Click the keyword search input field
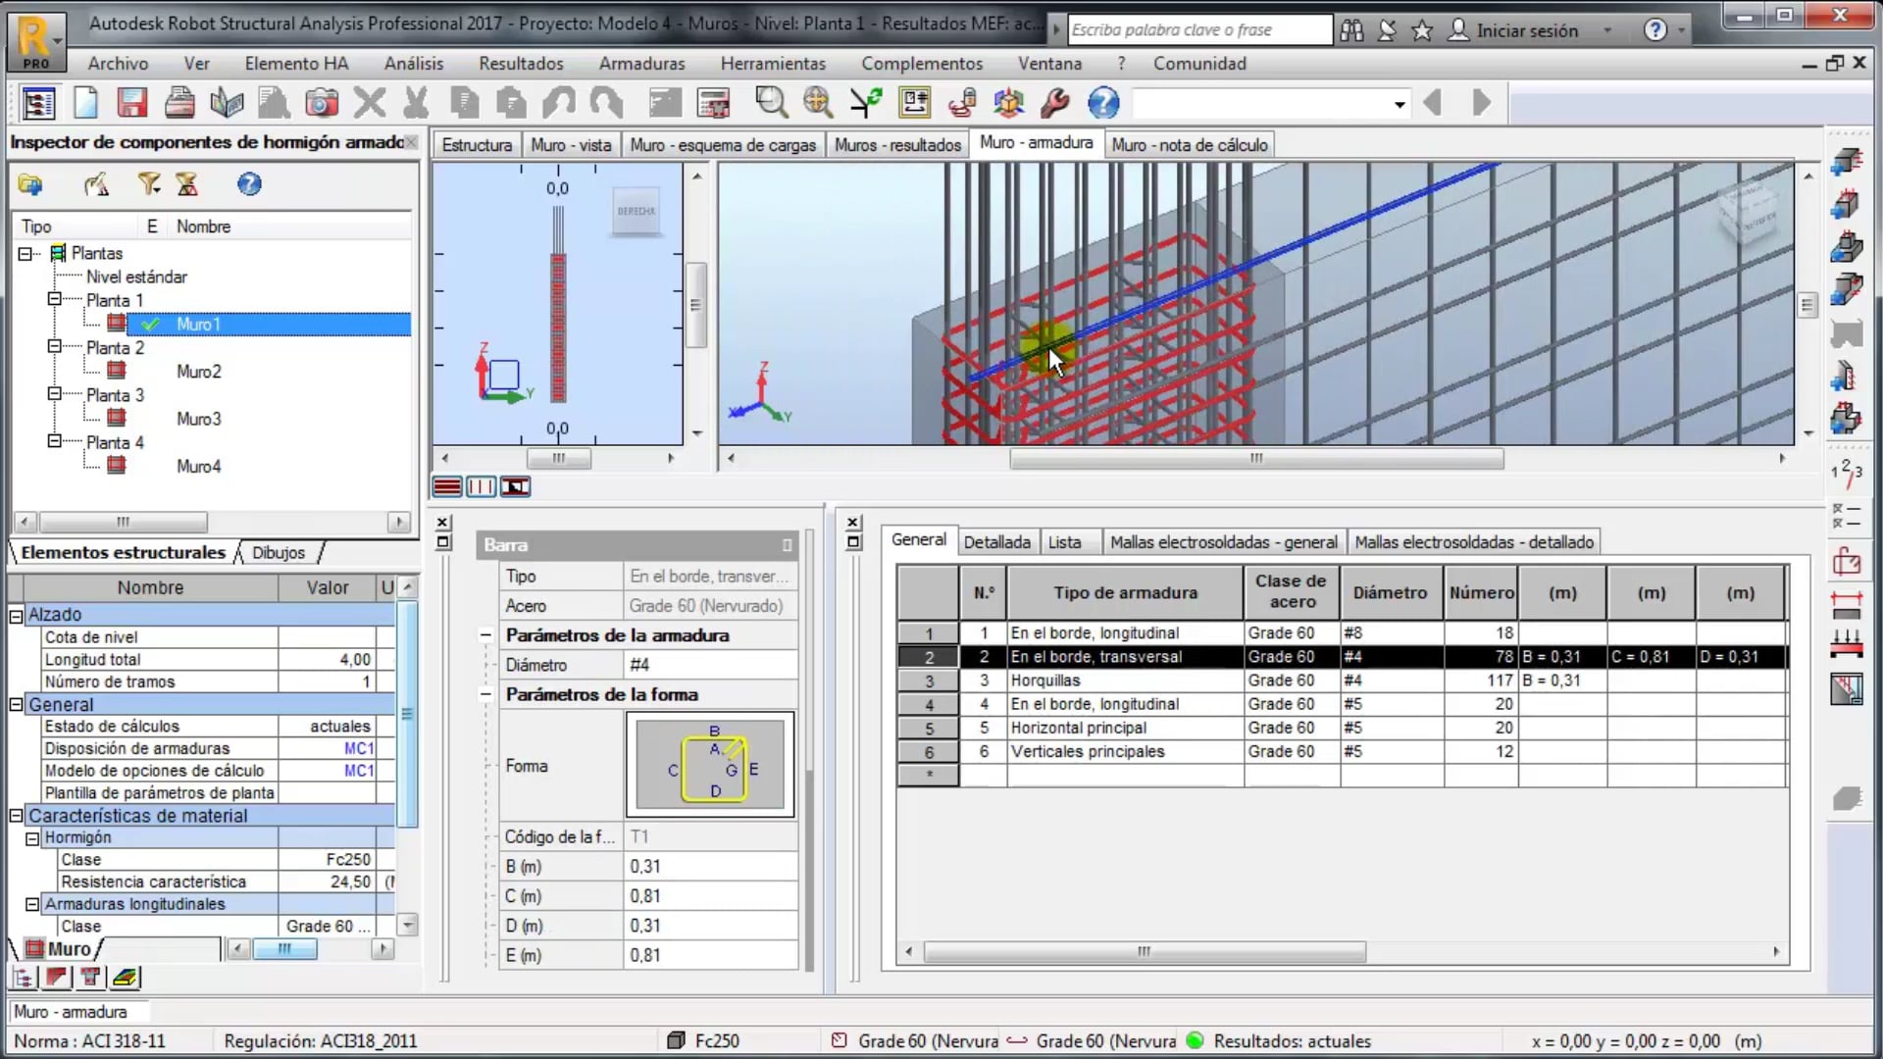The height and width of the screenshot is (1059, 1883). click(x=1195, y=29)
